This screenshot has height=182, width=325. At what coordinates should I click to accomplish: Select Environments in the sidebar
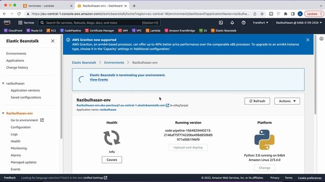coord(16,54)
